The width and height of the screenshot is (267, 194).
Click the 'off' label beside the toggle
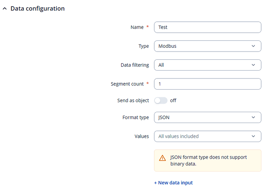point(173,100)
